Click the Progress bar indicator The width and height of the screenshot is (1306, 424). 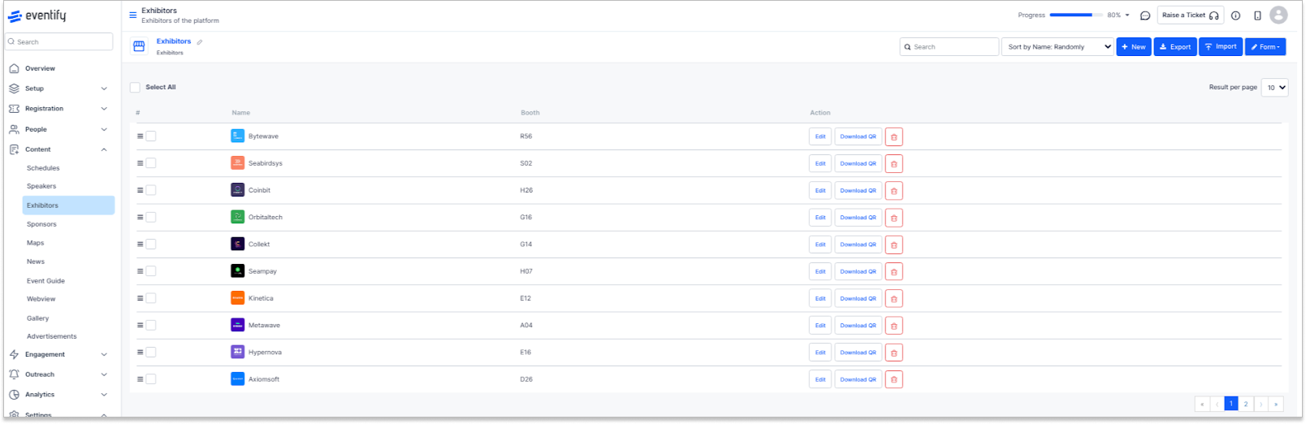tap(1076, 15)
